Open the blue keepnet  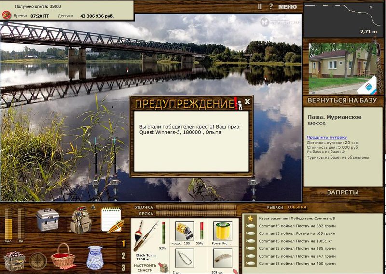[95, 256]
